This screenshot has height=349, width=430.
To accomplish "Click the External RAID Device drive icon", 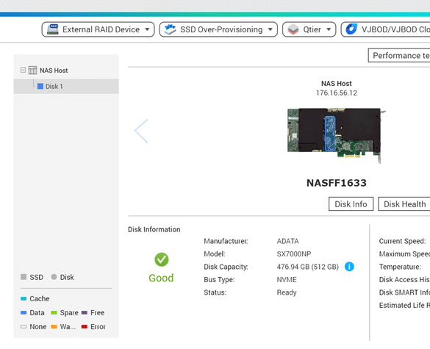I will (x=53, y=29).
